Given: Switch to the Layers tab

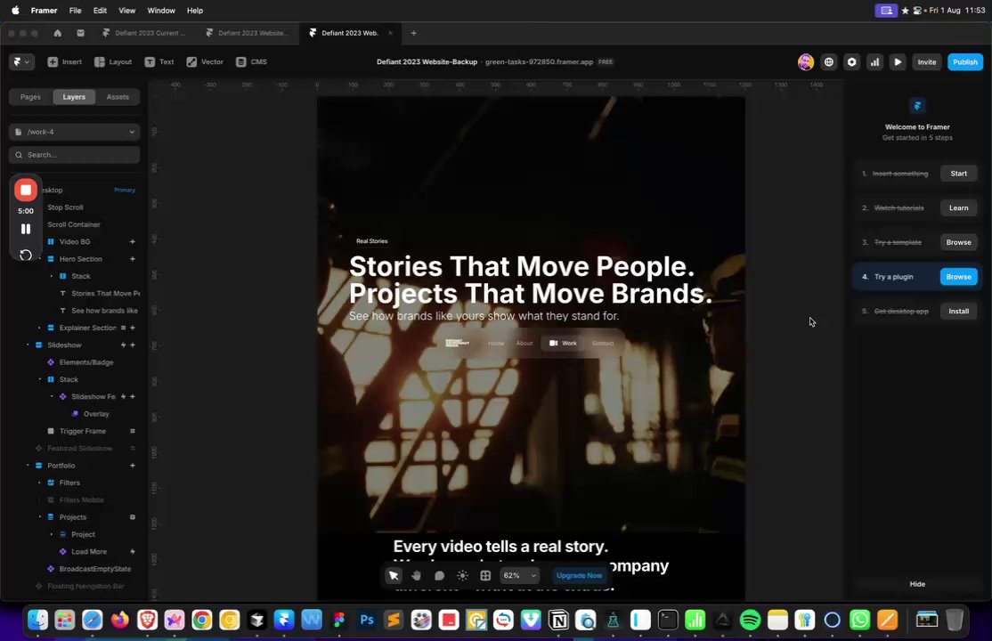Looking at the screenshot, I should (x=74, y=97).
